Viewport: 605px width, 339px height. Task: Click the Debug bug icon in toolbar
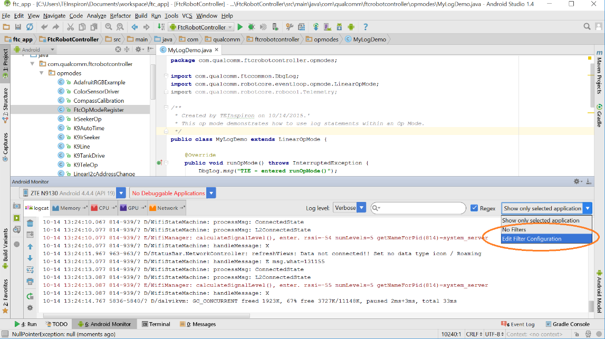[x=252, y=27]
